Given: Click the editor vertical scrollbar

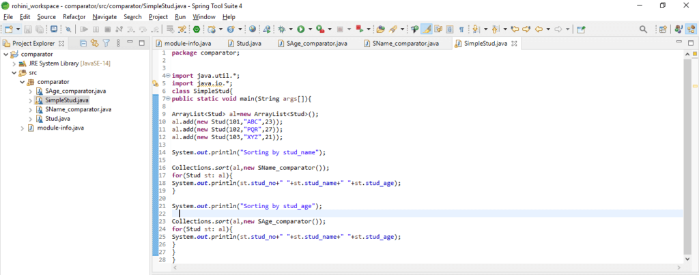Looking at the screenshot, I should coord(687,156).
